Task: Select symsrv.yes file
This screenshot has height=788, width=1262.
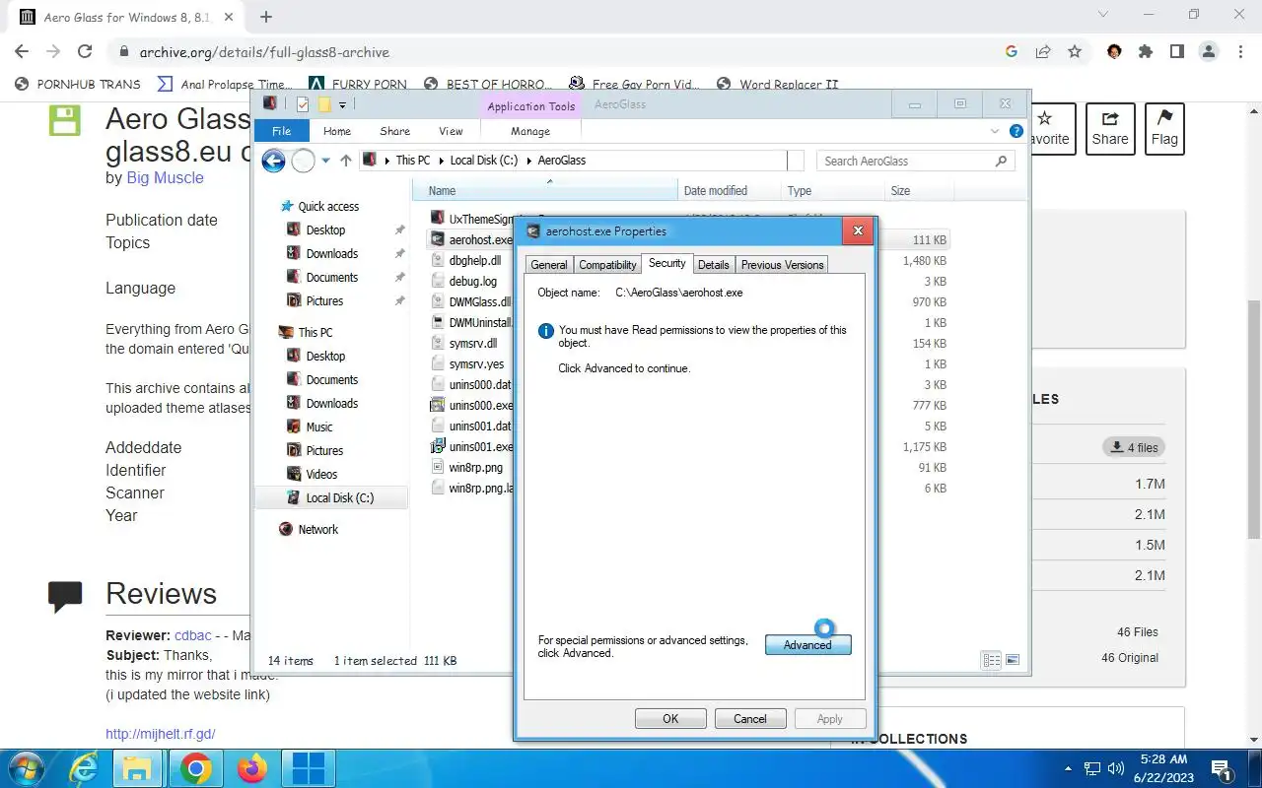Action: coord(476,363)
